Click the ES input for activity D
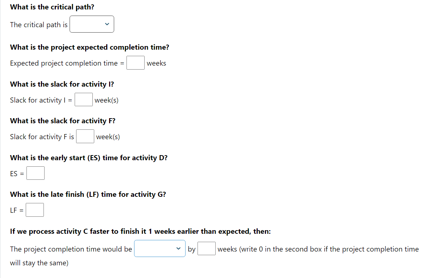The image size is (432, 278). point(36,173)
